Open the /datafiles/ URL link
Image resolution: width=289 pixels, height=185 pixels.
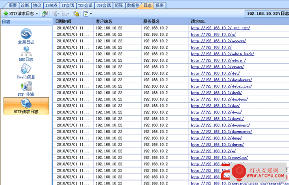click(x=222, y=86)
